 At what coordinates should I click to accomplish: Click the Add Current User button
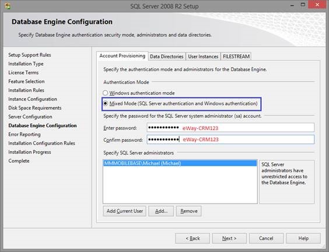click(125, 211)
